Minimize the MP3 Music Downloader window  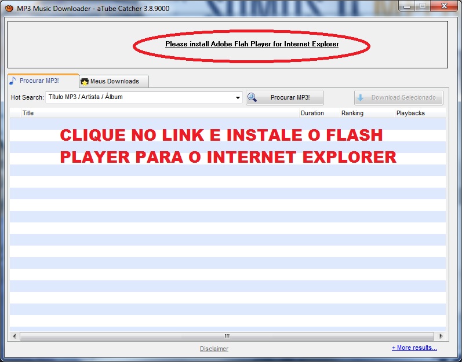coord(407,6)
